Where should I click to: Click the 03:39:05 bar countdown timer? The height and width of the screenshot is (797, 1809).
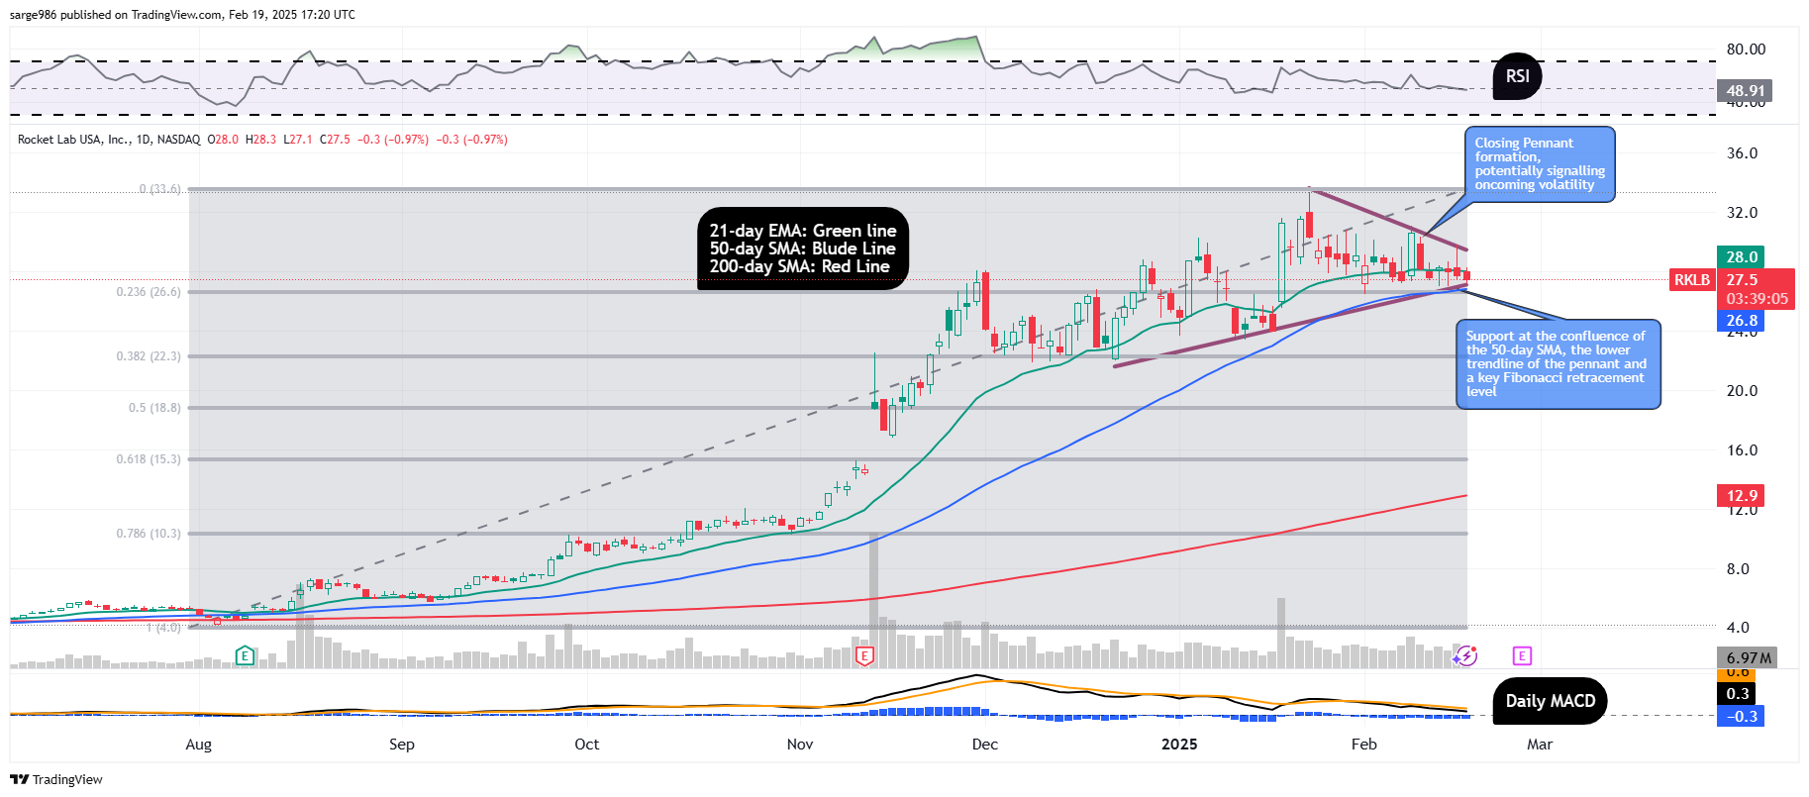(x=1757, y=299)
